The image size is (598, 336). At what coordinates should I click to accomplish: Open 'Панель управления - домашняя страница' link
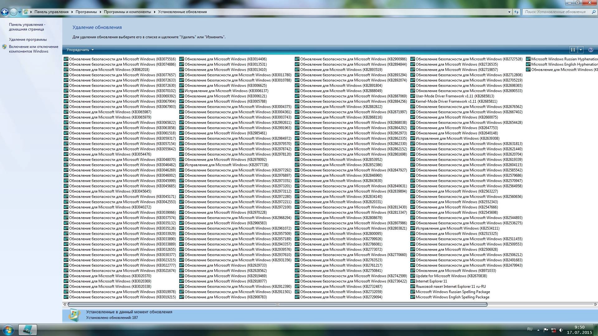point(27,27)
